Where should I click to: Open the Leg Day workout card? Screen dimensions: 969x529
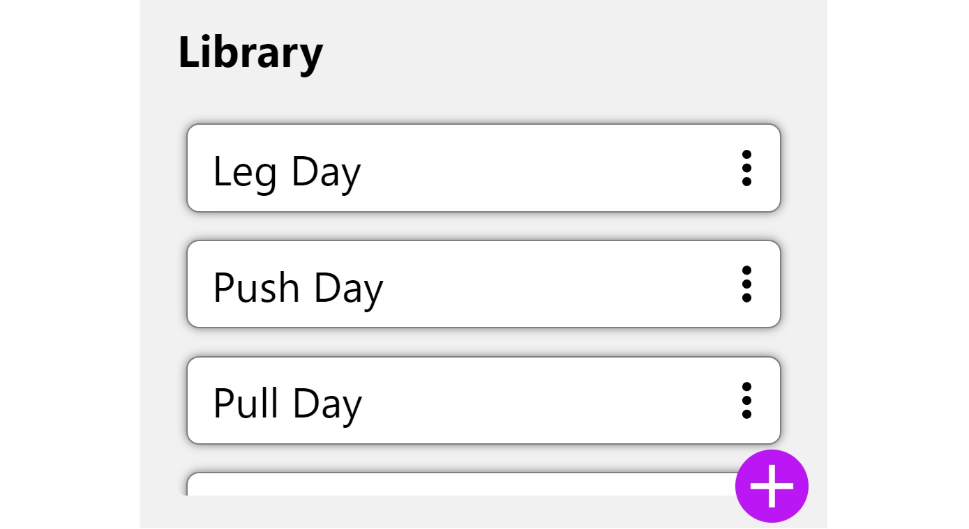[x=483, y=168]
